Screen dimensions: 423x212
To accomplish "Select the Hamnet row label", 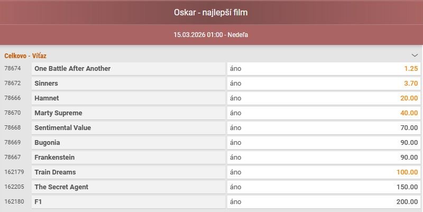I will click(47, 98).
